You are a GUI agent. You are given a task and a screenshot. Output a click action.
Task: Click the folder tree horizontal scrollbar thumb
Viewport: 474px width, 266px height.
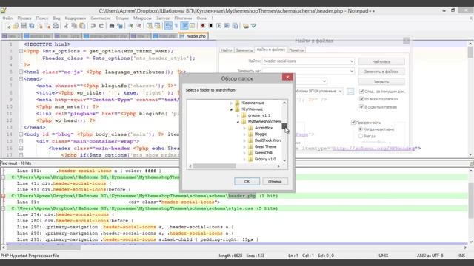[x=214, y=166]
